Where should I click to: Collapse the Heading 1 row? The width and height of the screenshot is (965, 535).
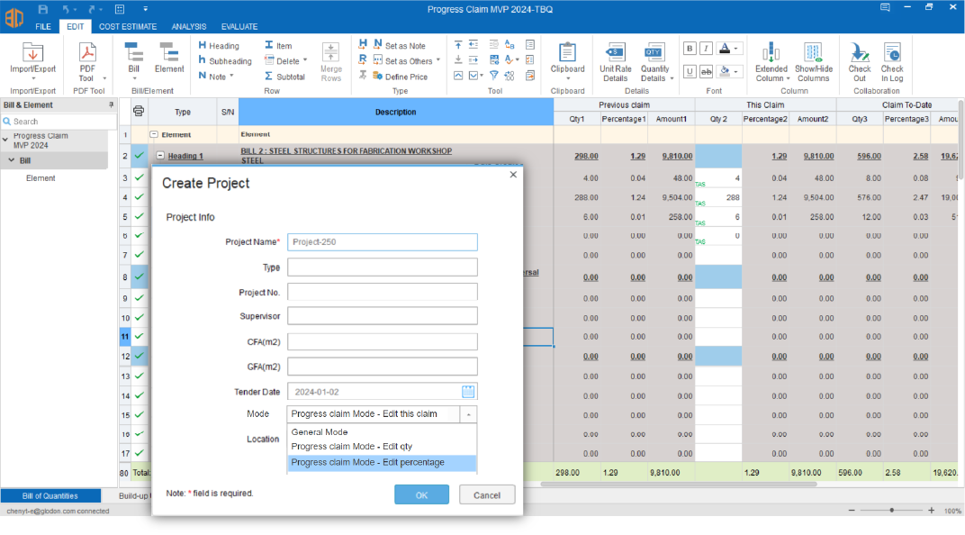[x=160, y=156]
